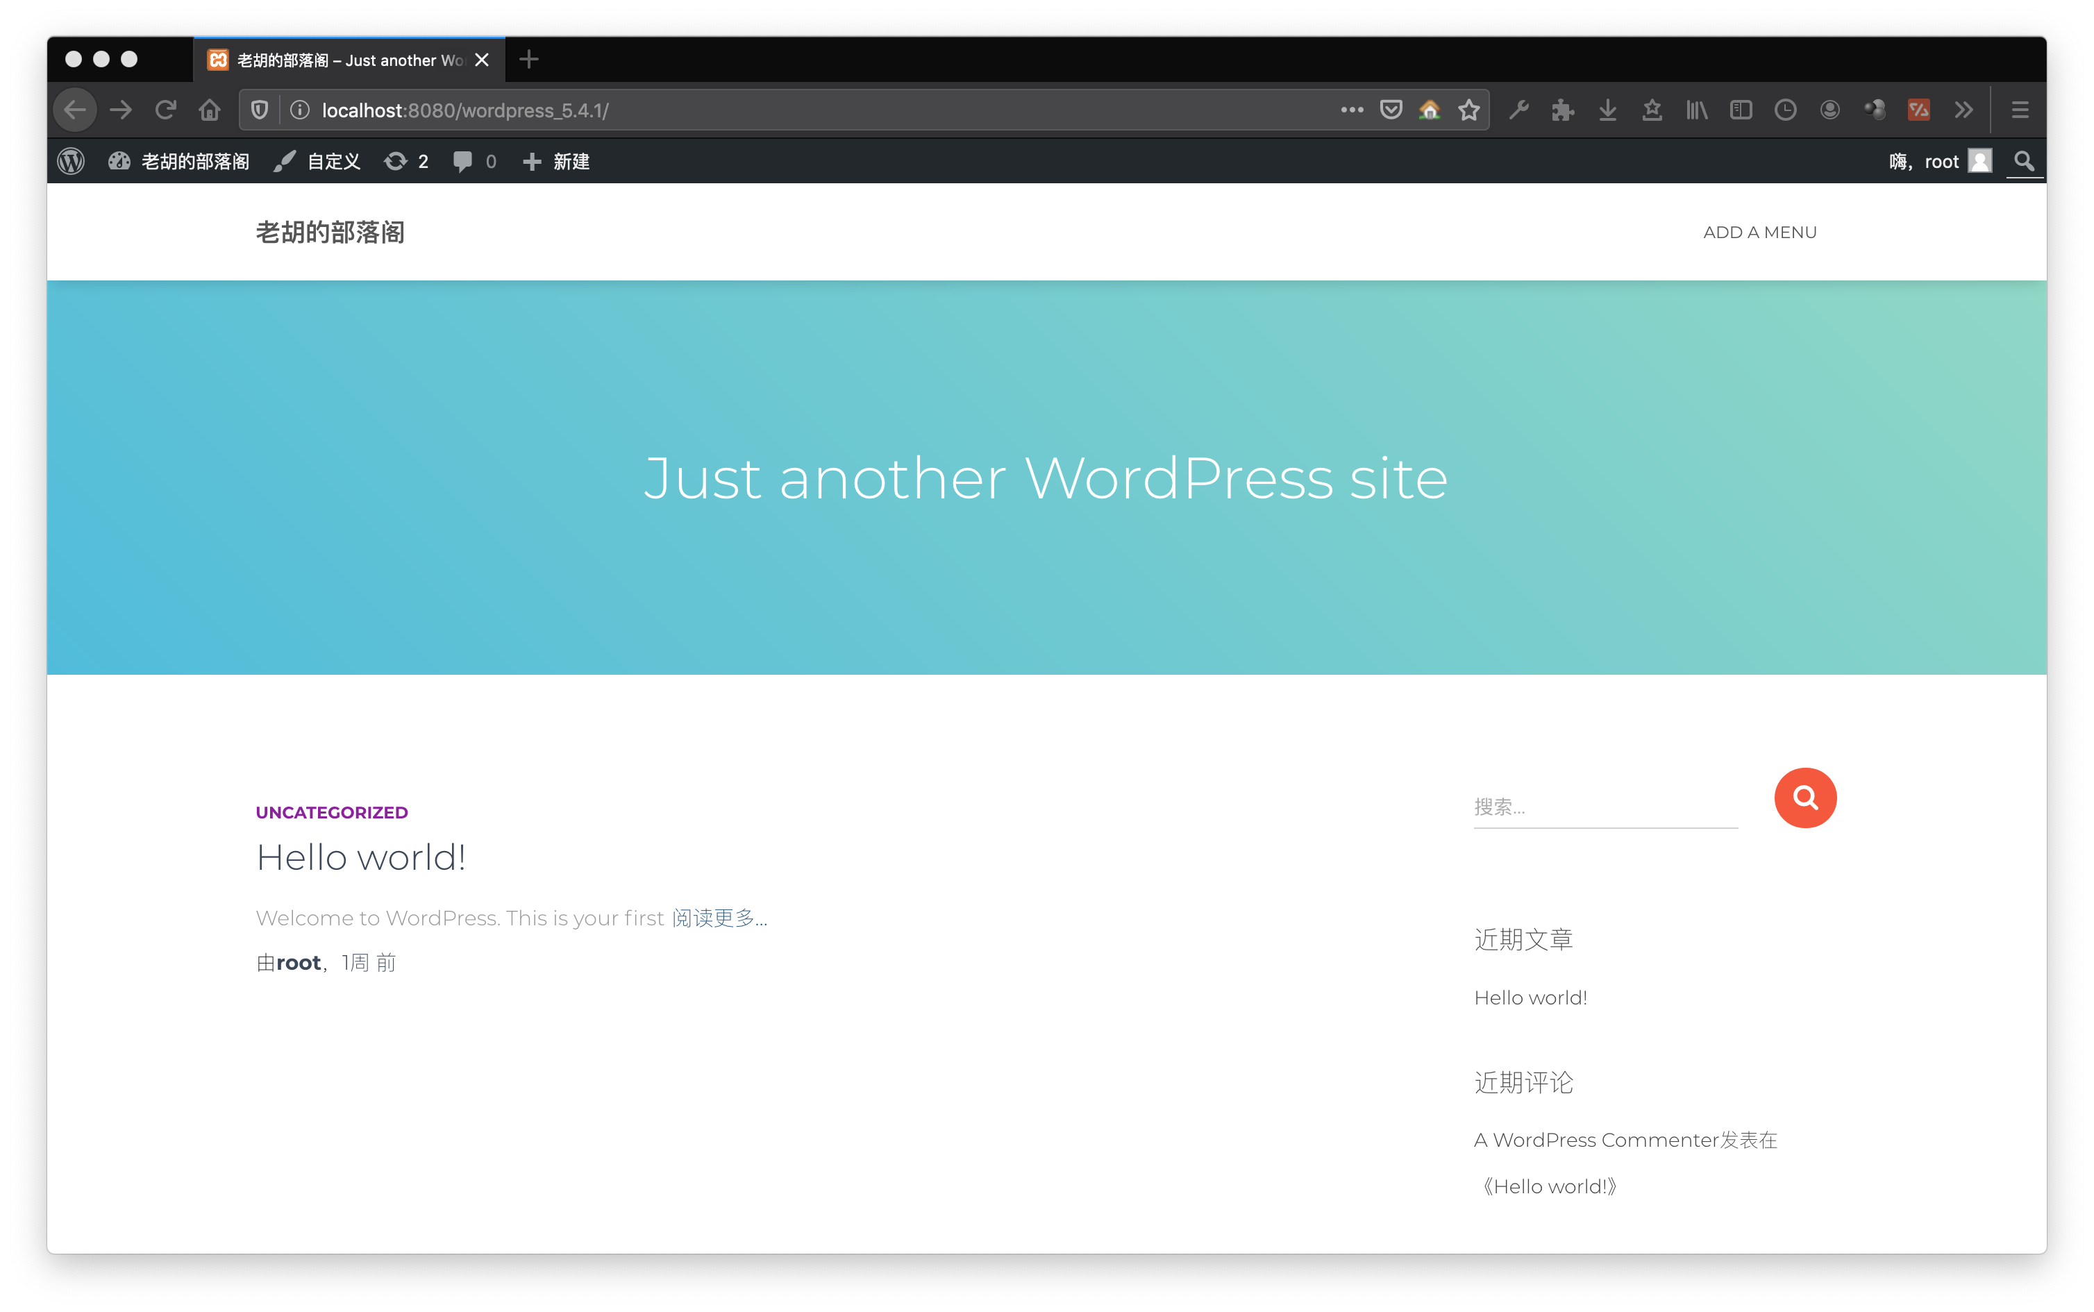Show site information icon in address bar
Viewport: 2094px width, 1312px height.
tap(299, 110)
